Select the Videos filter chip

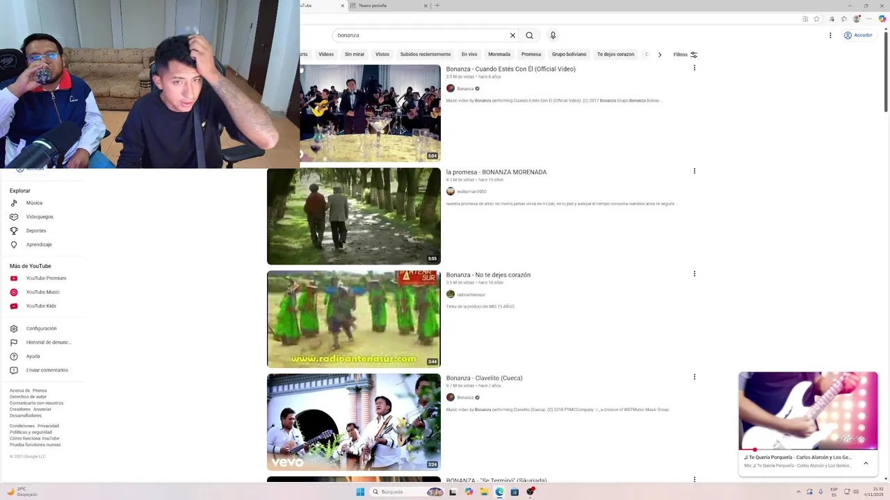coord(326,54)
